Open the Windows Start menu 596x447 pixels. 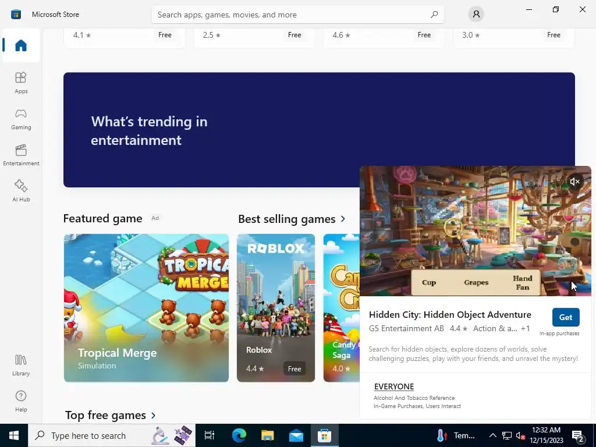[x=14, y=435]
